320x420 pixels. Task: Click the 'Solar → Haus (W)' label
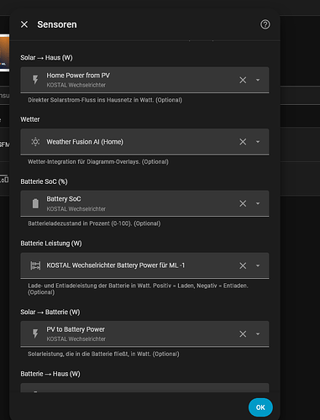pos(46,58)
